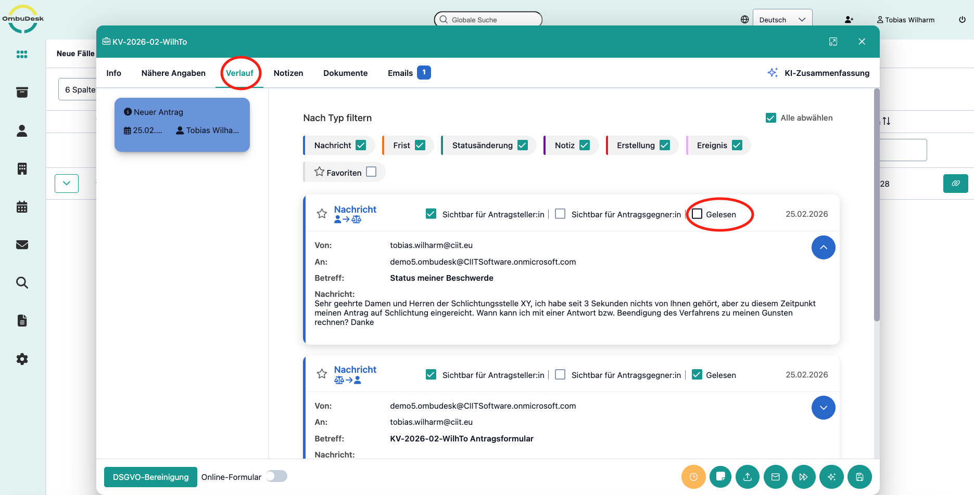This screenshot has height=495, width=974.
Task: Click the fast-forward icon button
Action: tap(803, 477)
